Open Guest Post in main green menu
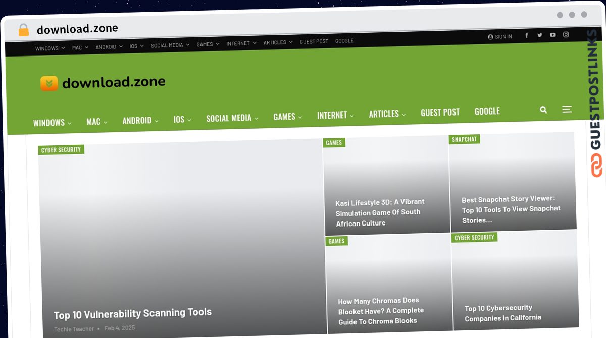 (440, 112)
